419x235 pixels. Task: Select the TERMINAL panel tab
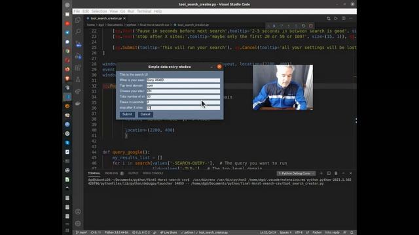click(94, 173)
